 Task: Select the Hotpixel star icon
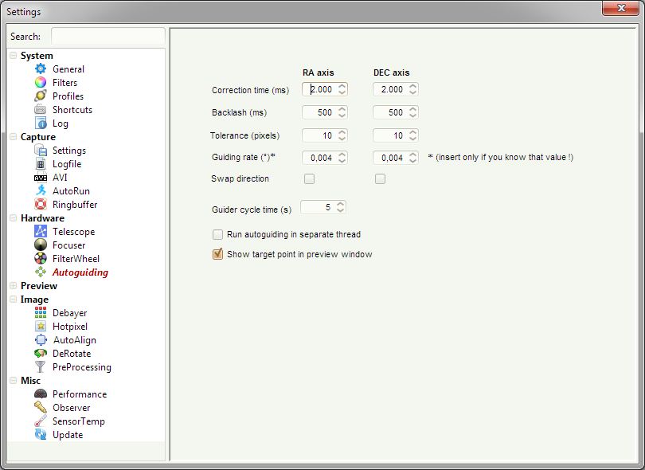point(41,327)
